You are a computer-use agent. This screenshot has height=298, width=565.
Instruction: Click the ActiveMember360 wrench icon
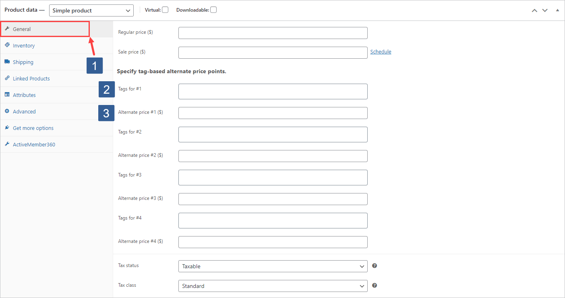[7, 144]
